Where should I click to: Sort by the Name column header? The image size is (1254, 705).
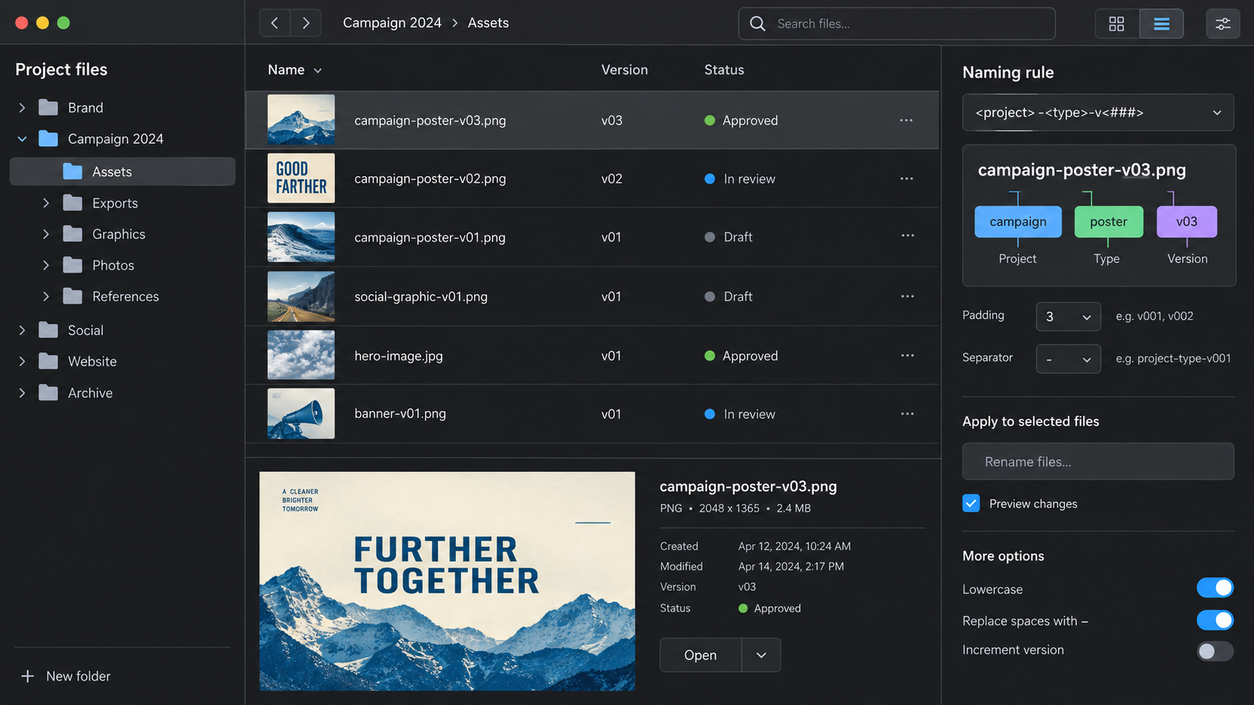pyautogui.click(x=295, y=70)
